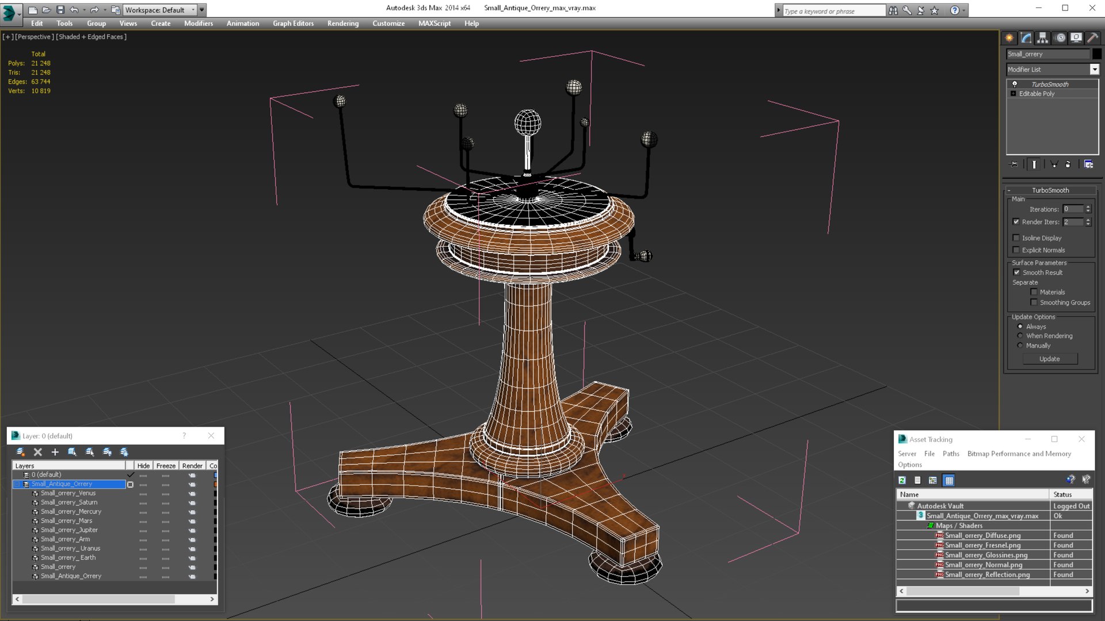Uncheck Smooth Result checkbox

click(1016, 273)
